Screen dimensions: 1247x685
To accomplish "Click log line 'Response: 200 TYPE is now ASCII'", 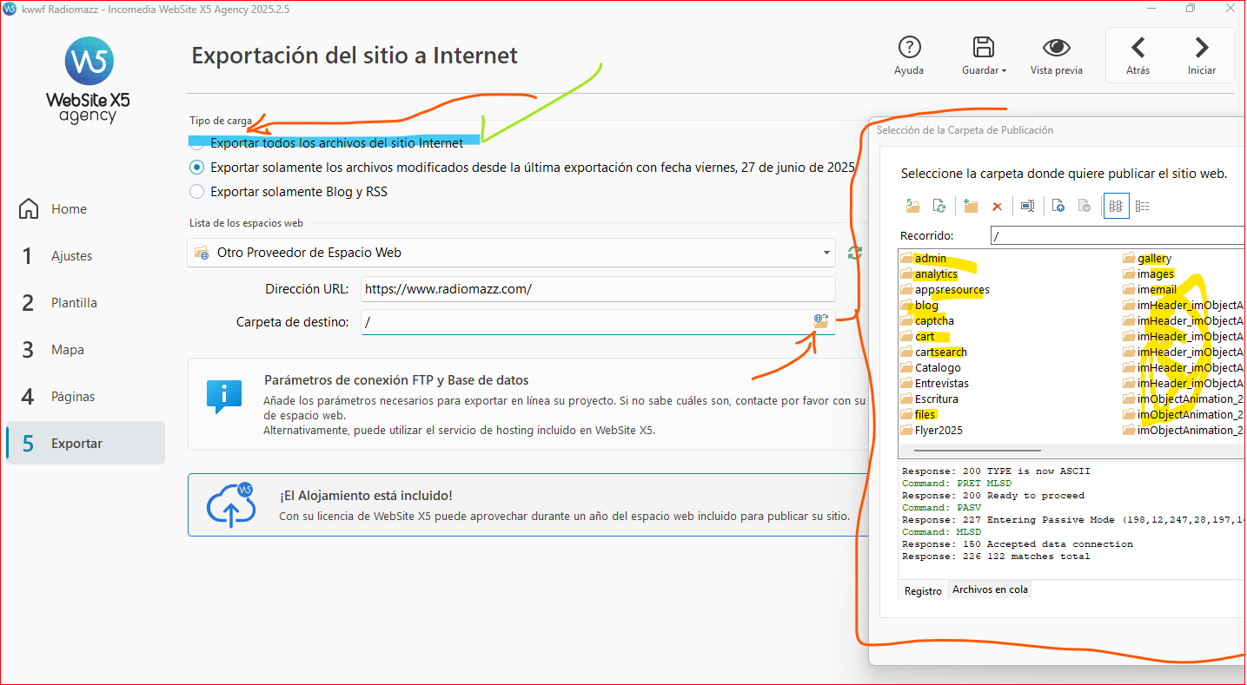I will click(x=996, y=471).
